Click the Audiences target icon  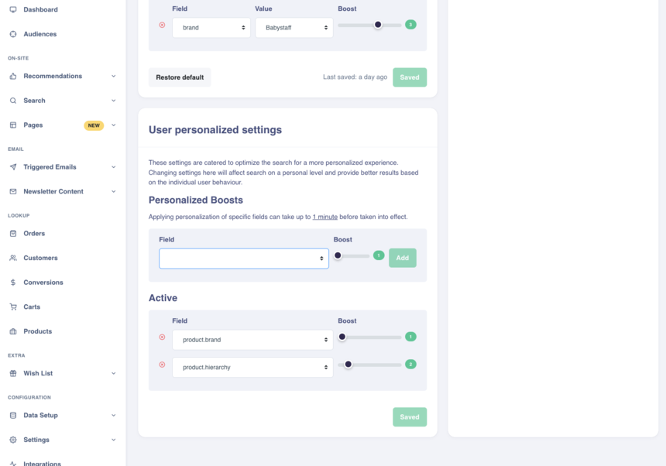(13, 34)
